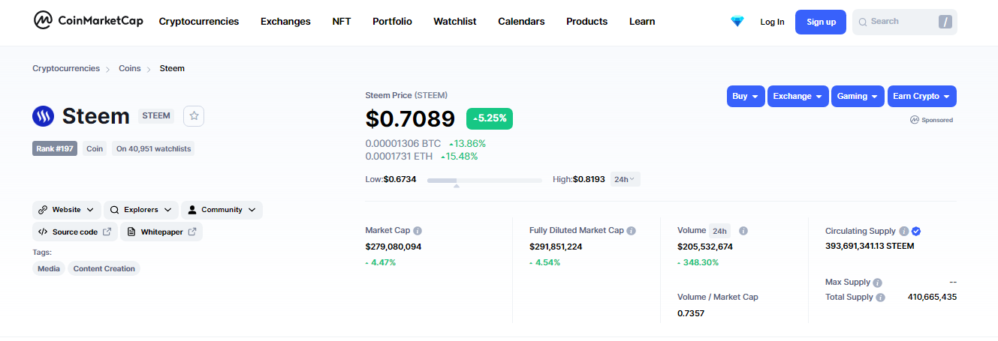Click the Circulating Supply info icon
Image resolution: width=998 pixels, height=341 pixels.
[x=904, y=232]
